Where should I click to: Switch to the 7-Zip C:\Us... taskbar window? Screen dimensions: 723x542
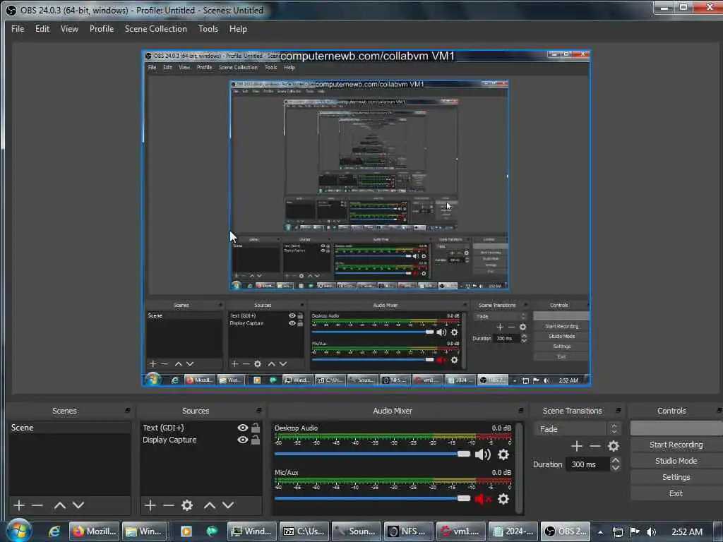[305, 531]
